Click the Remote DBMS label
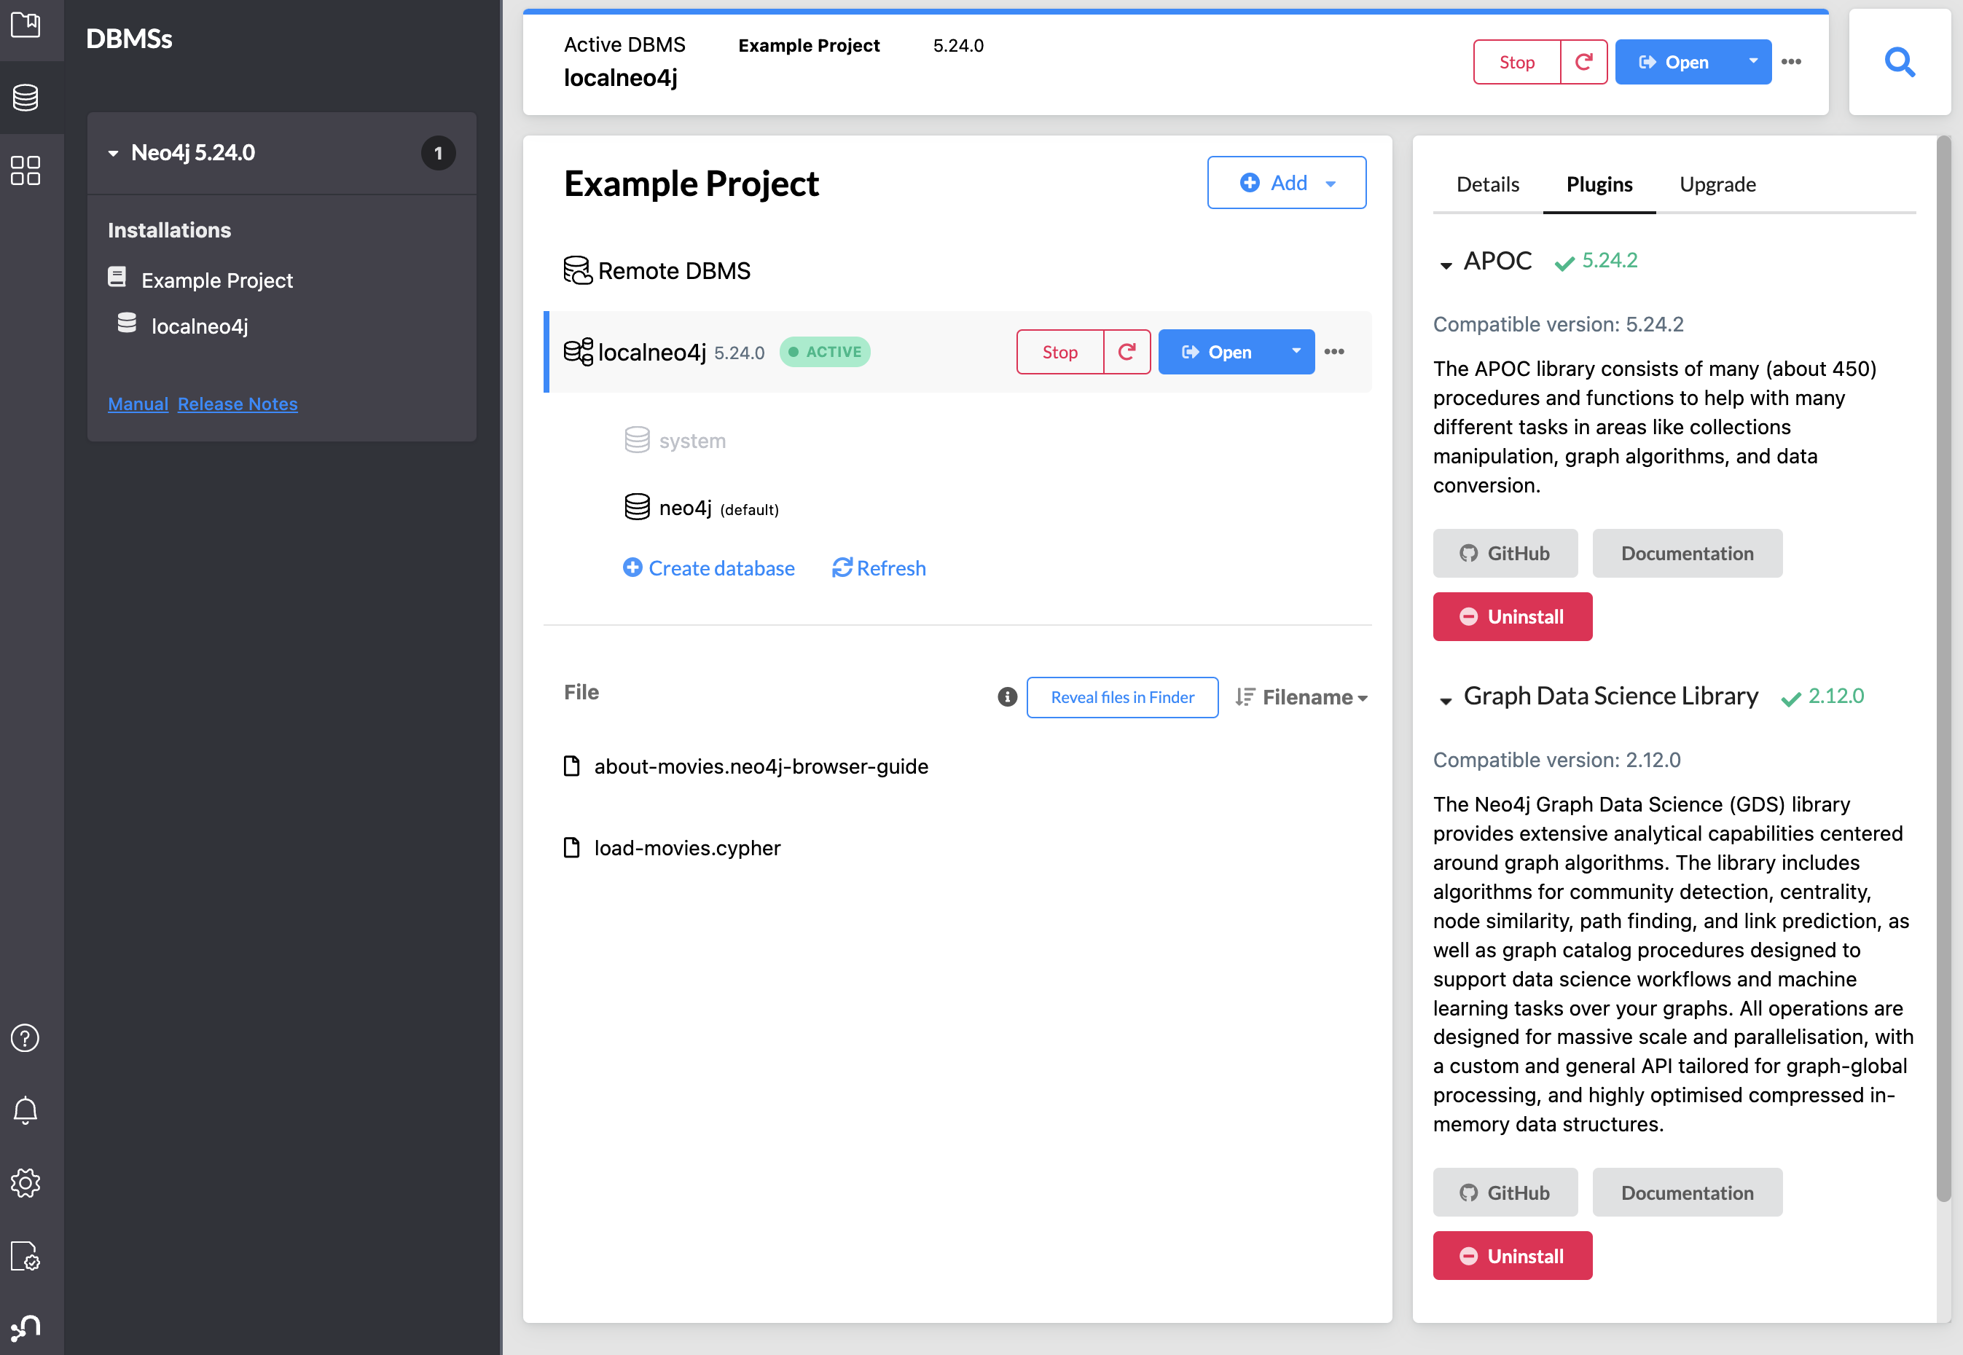Image resolution: width=1963 pixels, height=1355 pixels. click(x=674, y=271)
